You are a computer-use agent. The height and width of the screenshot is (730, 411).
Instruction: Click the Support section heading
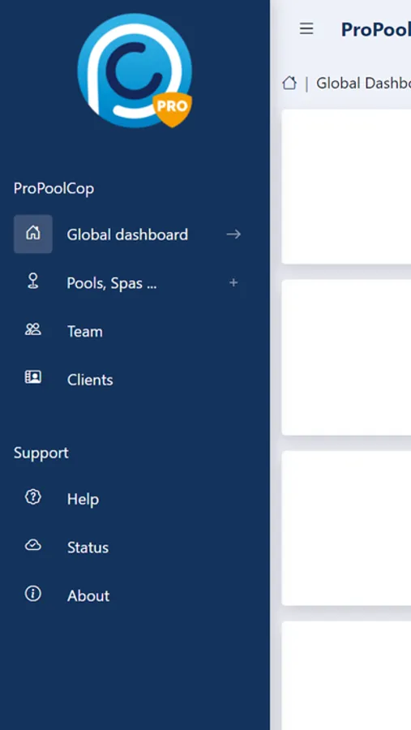point(41,453)
